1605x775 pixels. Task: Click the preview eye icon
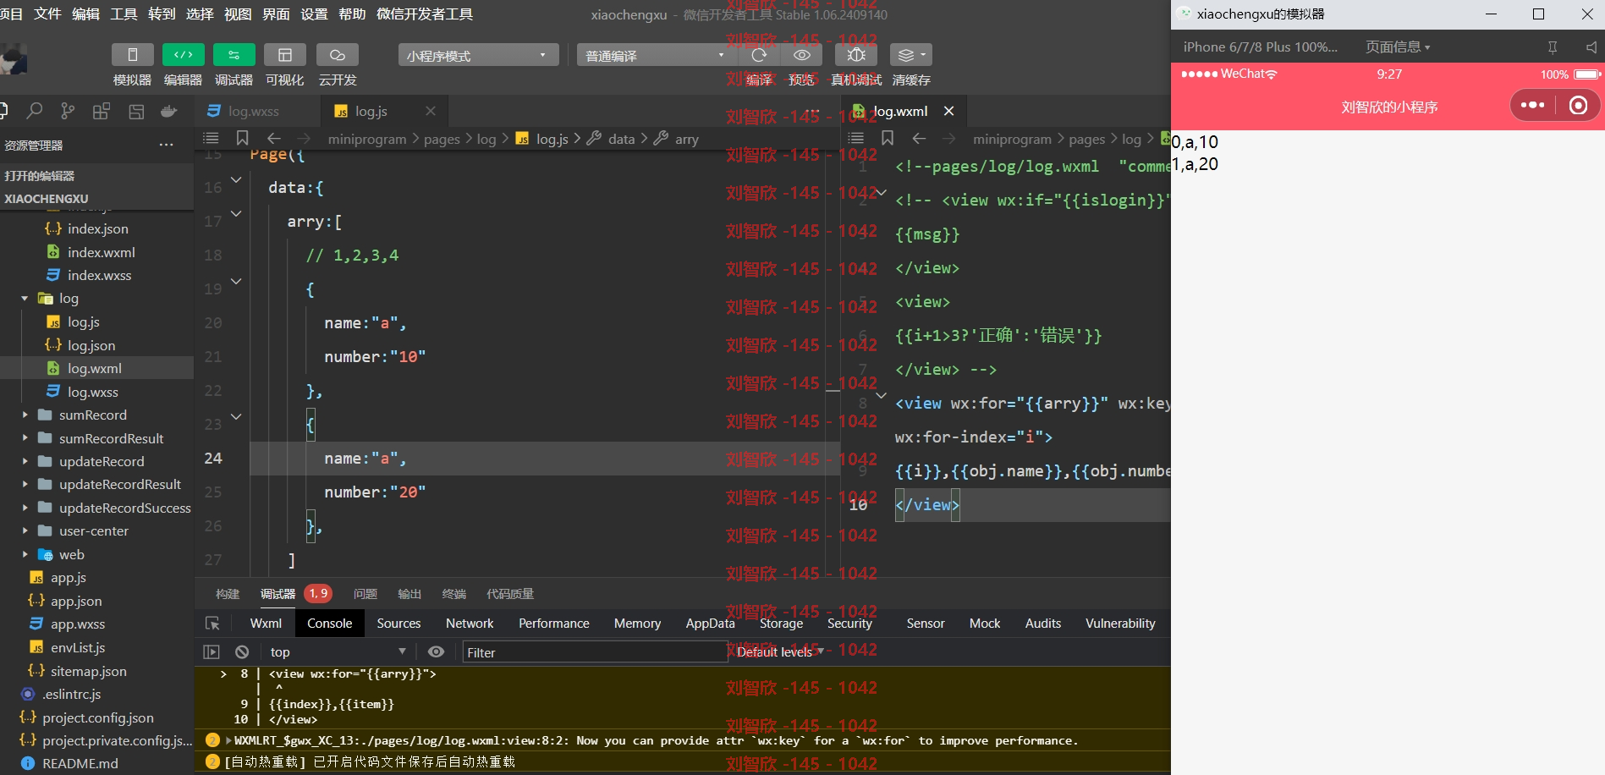pos(801,55)
